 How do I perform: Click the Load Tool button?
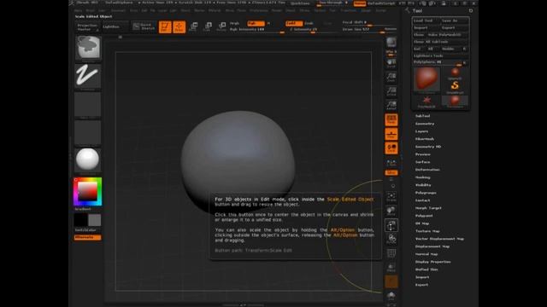[426, 20]
